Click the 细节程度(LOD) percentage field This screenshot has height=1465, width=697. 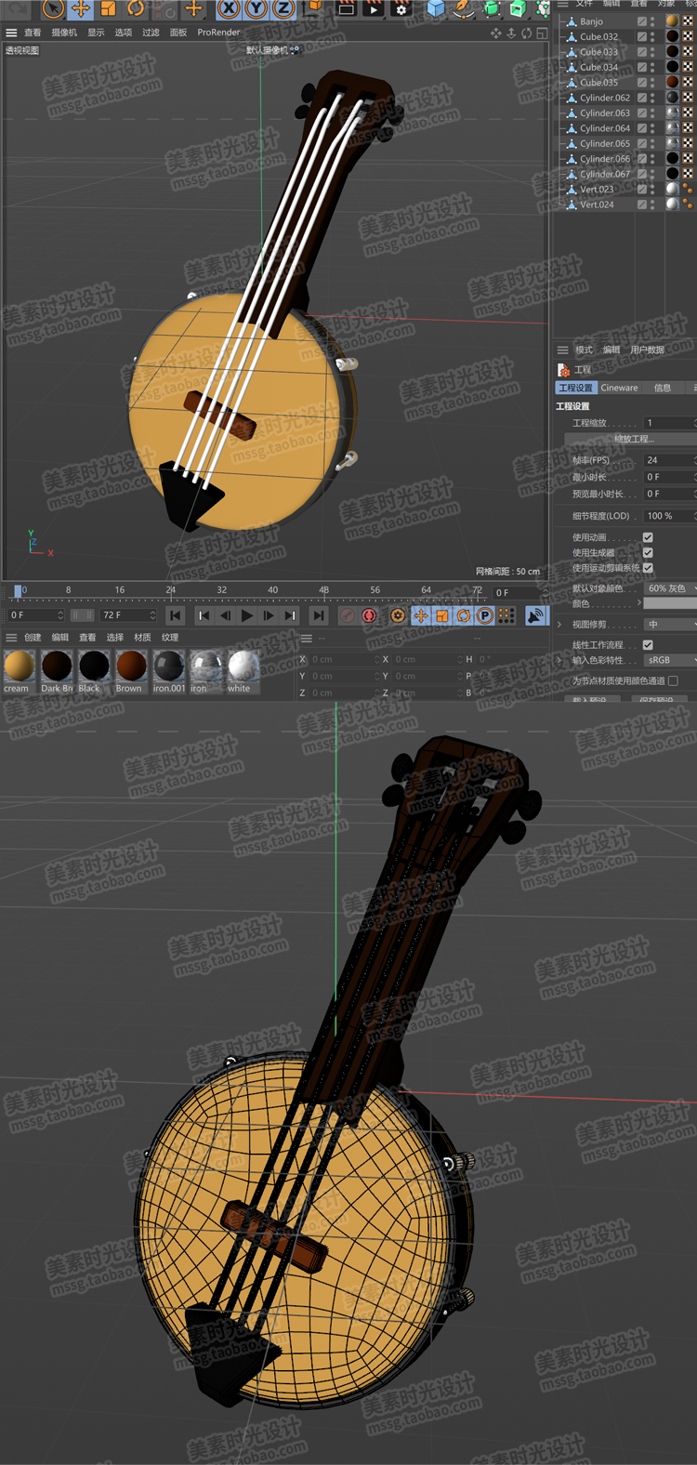[x=670, y=516]
